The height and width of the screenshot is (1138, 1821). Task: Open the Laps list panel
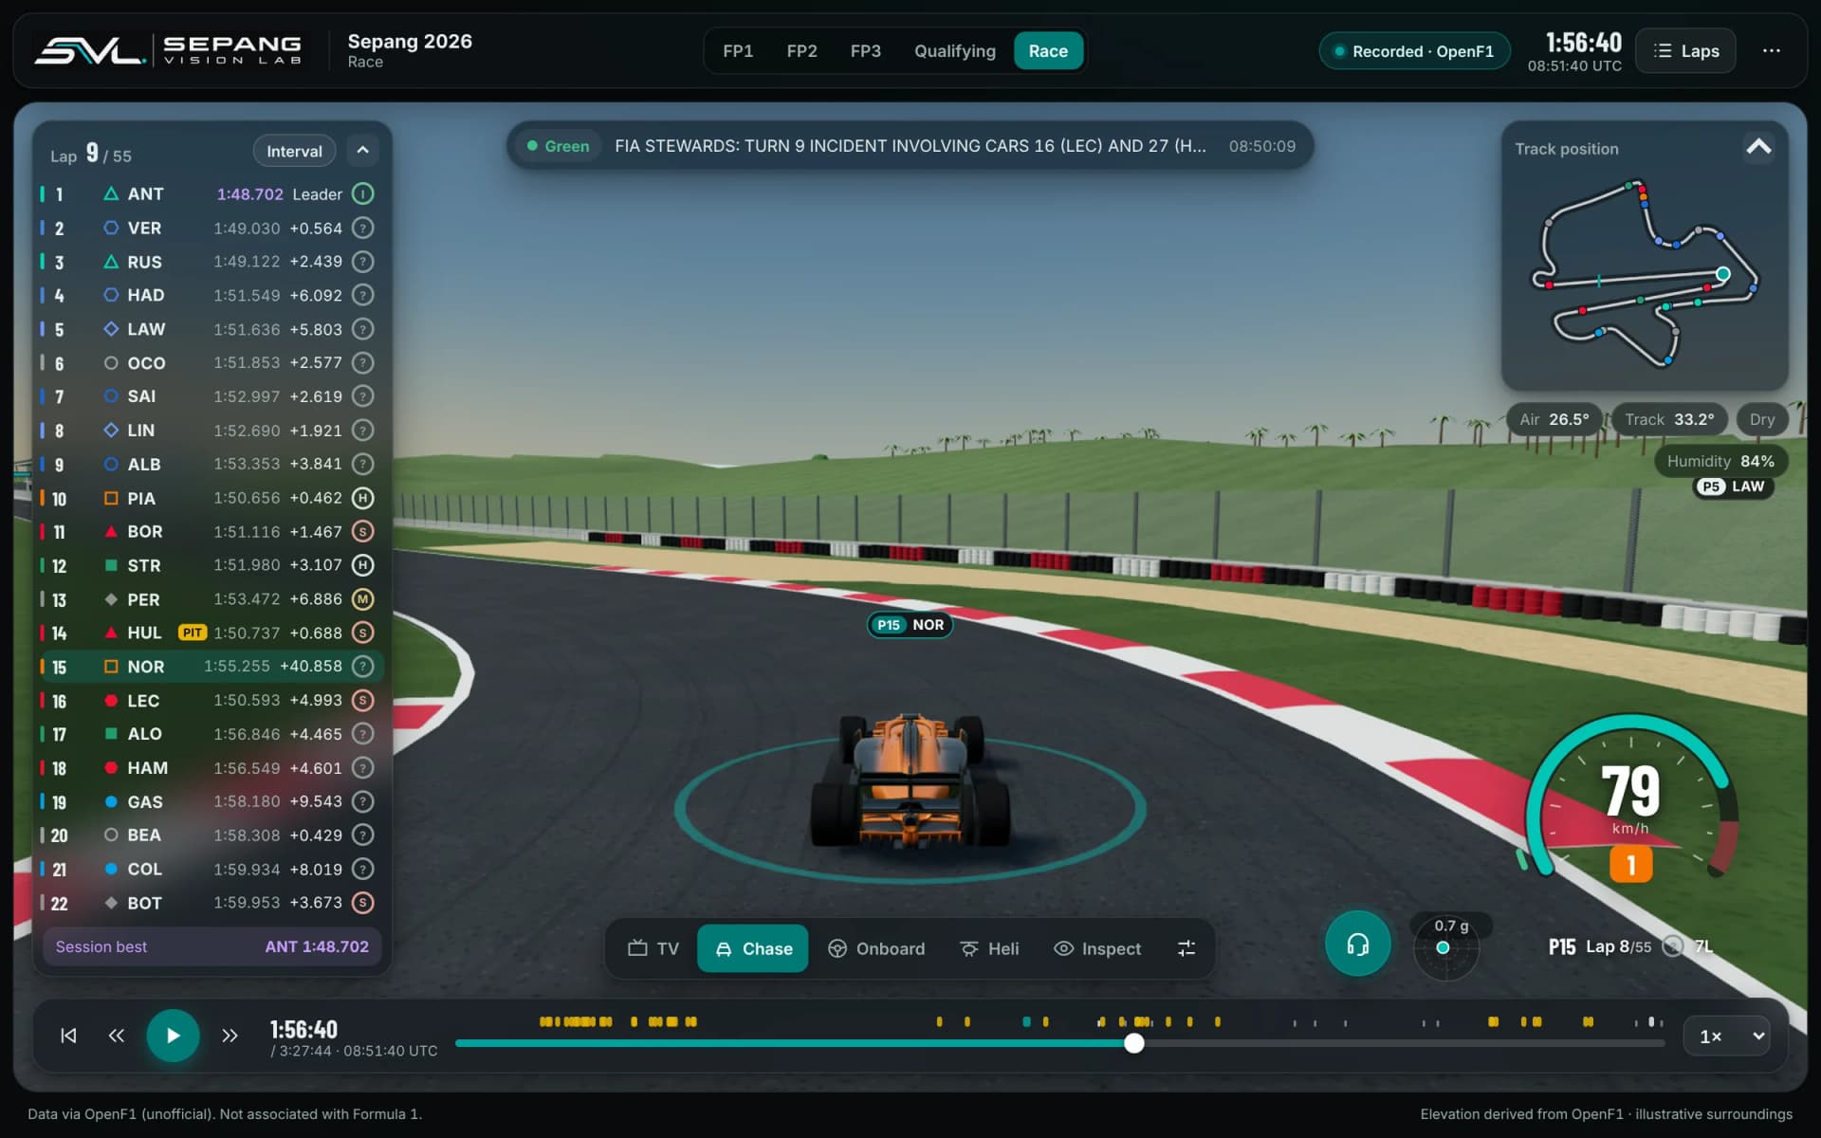(x=1686, y=50)
